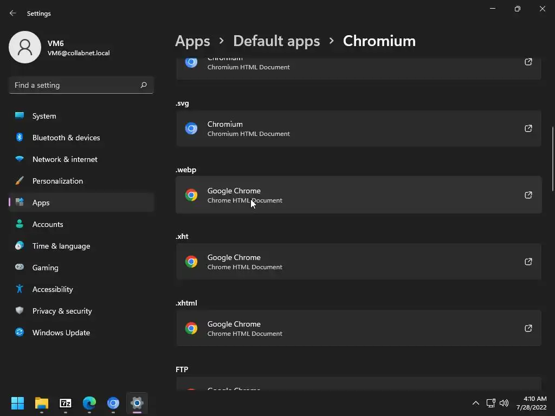Open Bluetooth & devices settings
This screenshot has height=416, width=555.
click(x=81, y=138)
